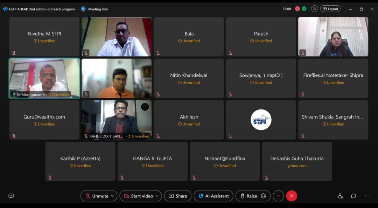The height and width of the screenshot is (208, 378).
Task: Open the AI Assistant
Action: click(x=213, y=196)
